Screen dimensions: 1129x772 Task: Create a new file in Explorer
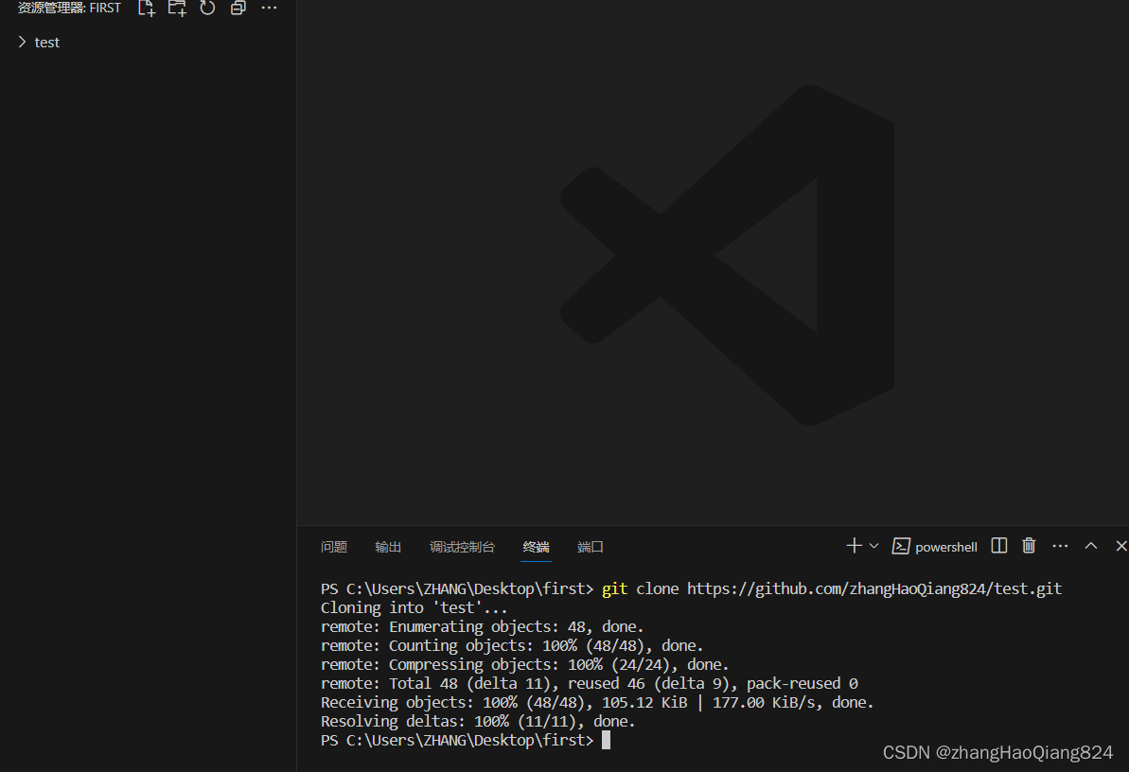pyautogui.click(x=146, y=9)
